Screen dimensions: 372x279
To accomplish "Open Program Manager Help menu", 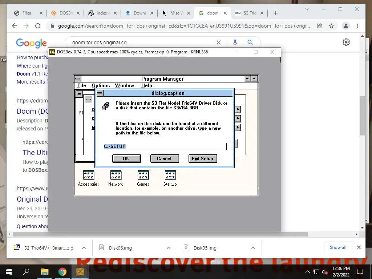I will [147, 85].
